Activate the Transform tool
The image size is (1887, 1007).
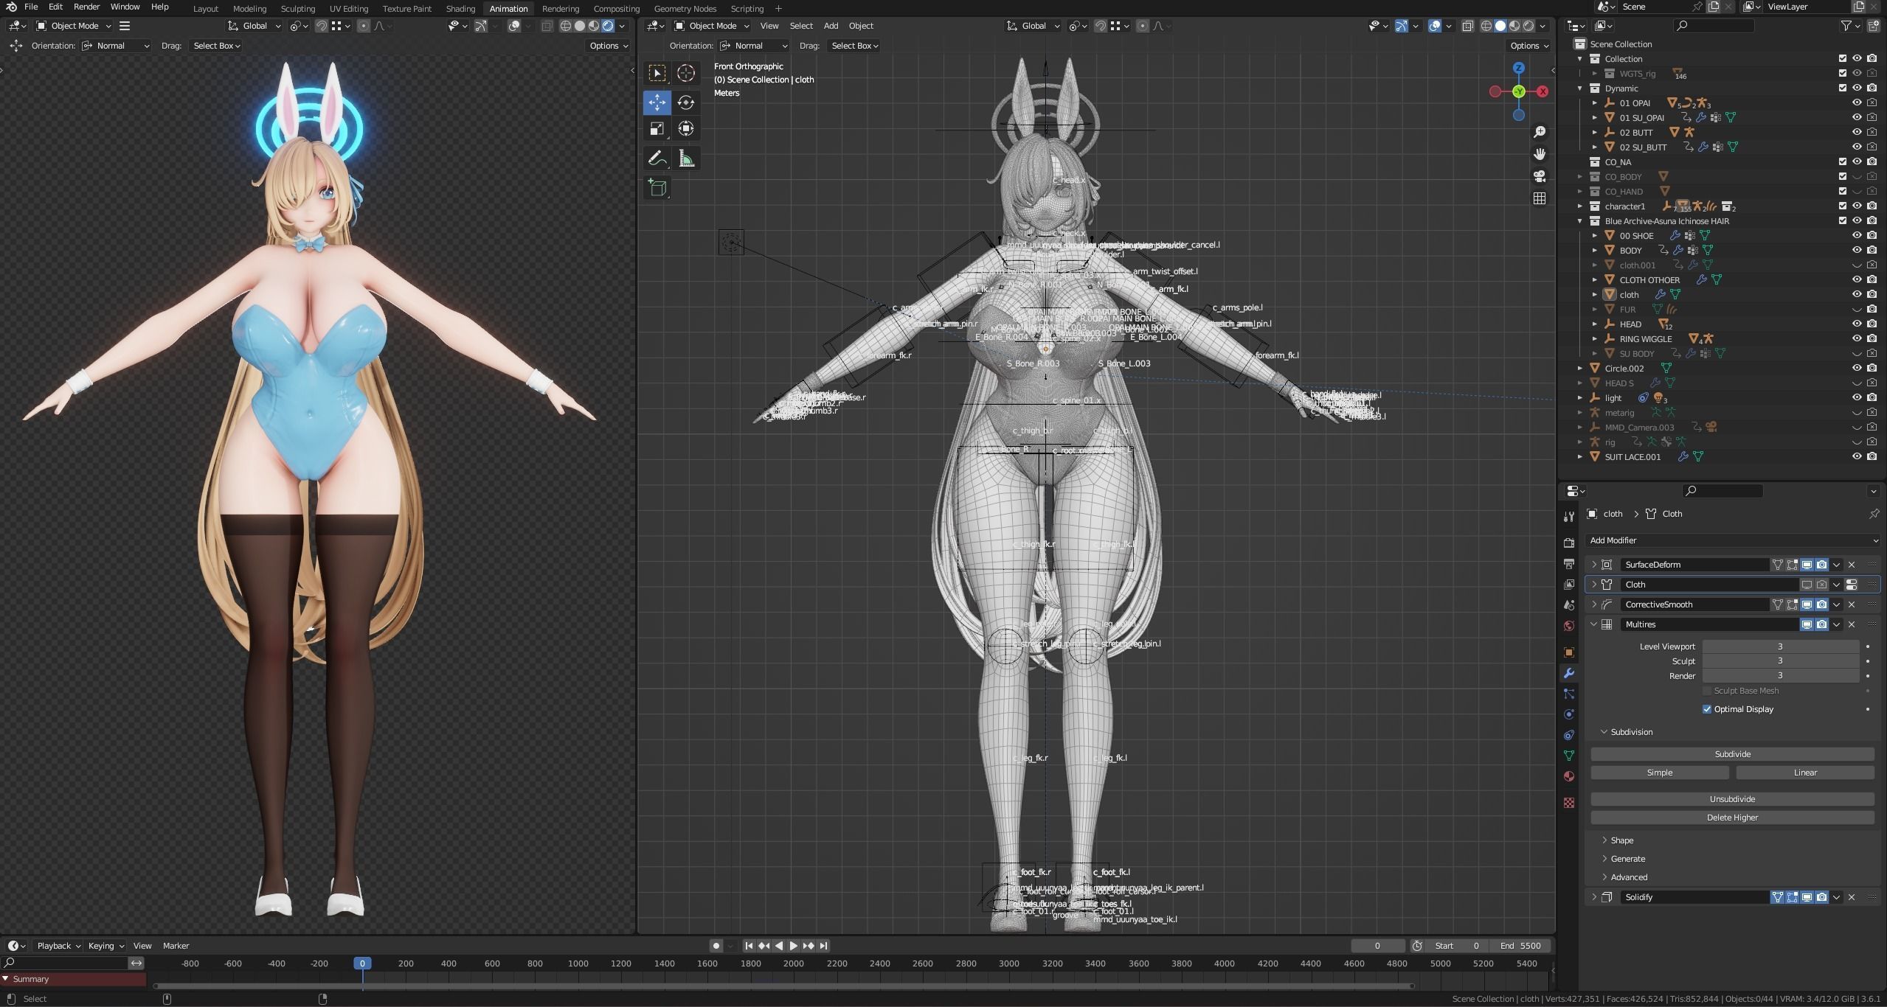click(686, 129)
